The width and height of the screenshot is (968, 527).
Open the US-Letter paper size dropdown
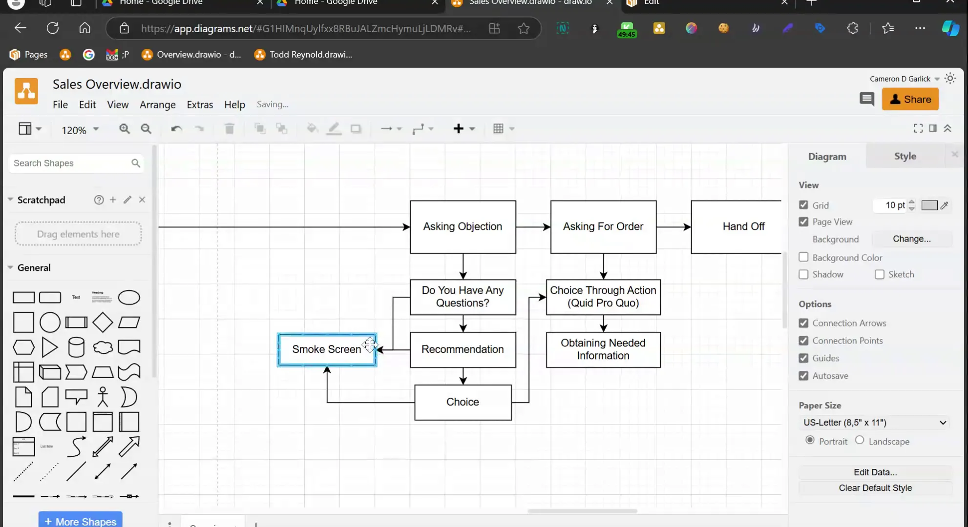874,423
